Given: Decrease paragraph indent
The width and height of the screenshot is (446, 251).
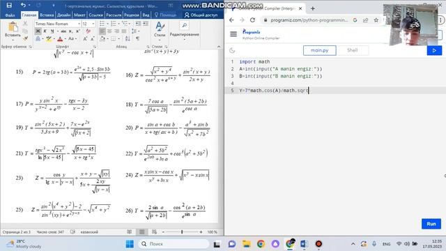Looking at the screenshot, I should pyautogui.click(x=138, y=24).
